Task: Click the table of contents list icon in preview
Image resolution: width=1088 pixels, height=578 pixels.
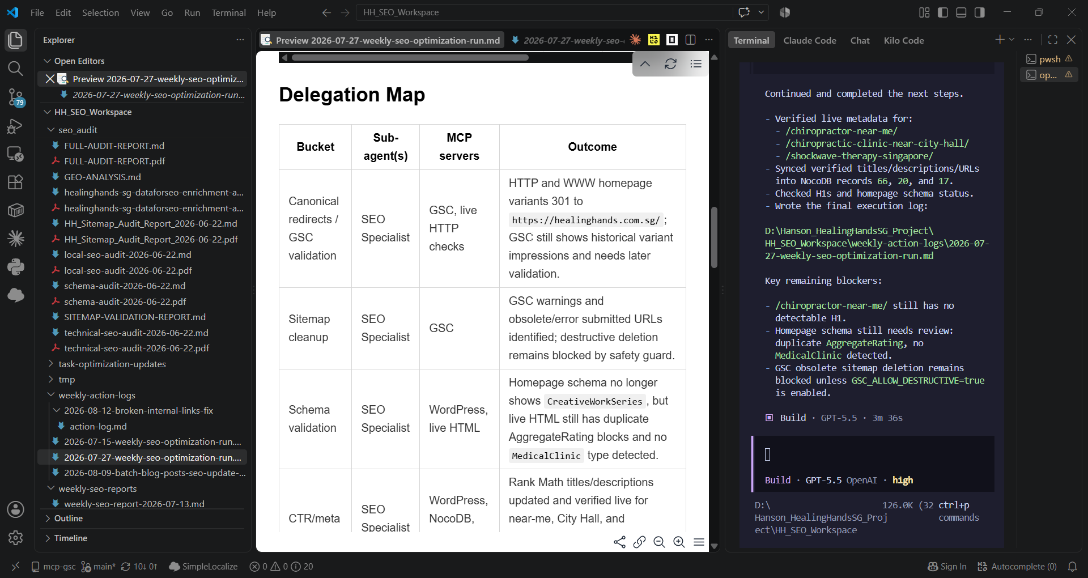Action: [696, 64]
